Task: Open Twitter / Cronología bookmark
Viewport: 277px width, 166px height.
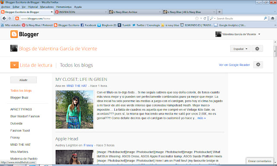Action: pos(146,25)
